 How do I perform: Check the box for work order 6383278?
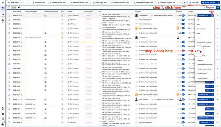point(9,28)
